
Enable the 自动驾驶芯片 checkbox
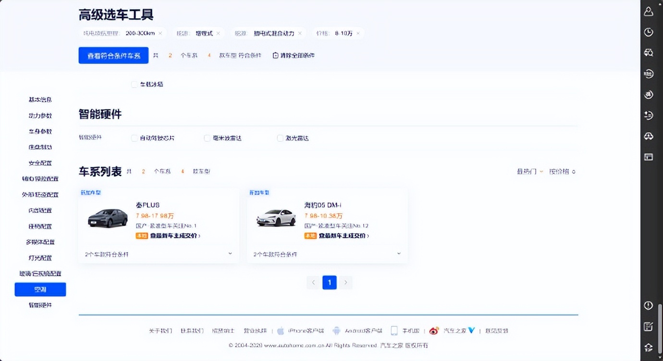pyautogui.click(x=134, y=138)
